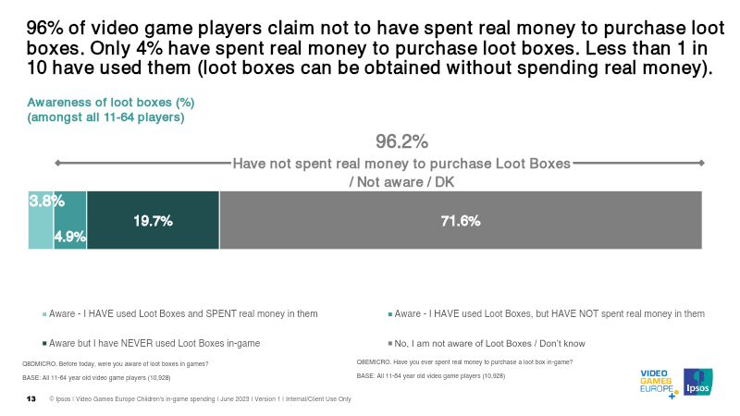
Task: Click the 96.2% total label
Action: point(401,141)
